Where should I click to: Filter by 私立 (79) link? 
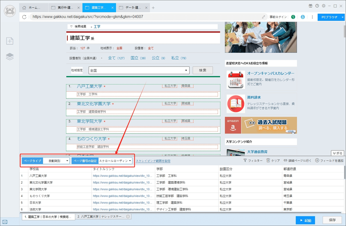(x=179, y=58)
